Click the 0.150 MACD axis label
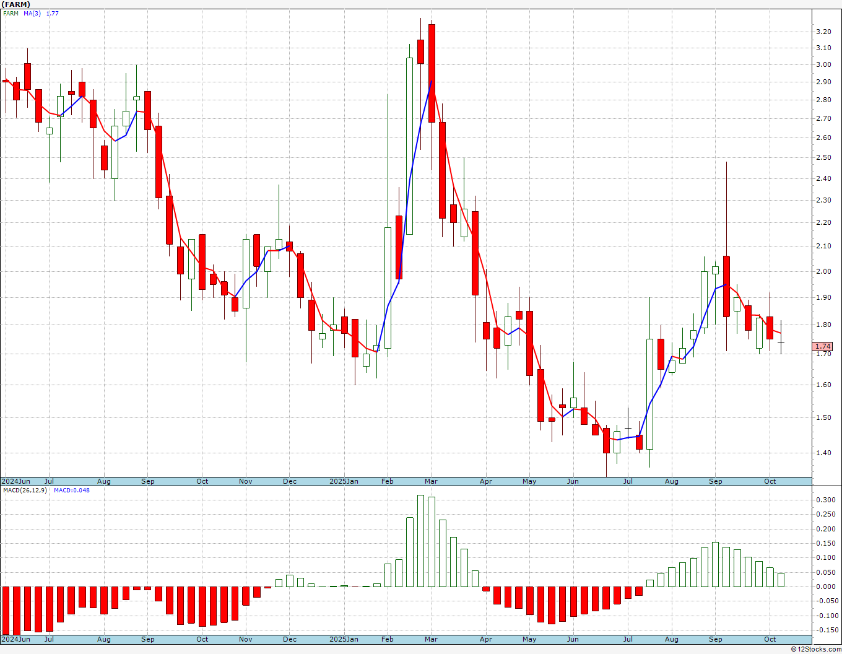Image resolution: width=842 pixels, height=654 pixels. coord(825,544)
